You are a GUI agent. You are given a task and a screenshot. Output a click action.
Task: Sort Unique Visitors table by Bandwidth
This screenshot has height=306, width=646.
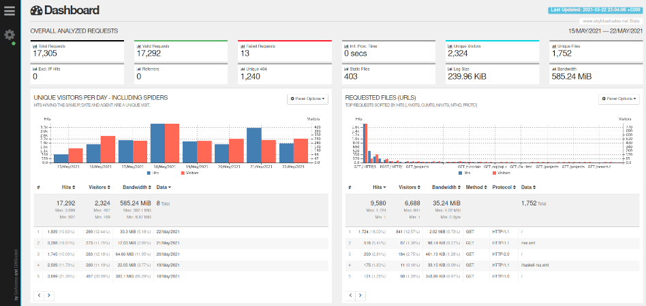click(137, 187)
